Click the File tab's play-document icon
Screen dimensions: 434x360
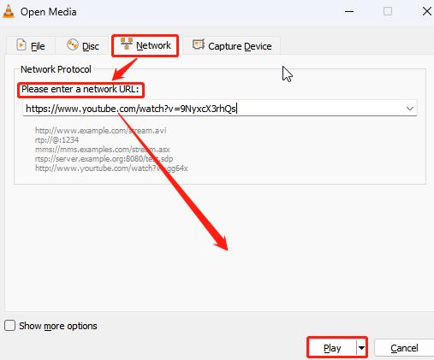[21, 44]
